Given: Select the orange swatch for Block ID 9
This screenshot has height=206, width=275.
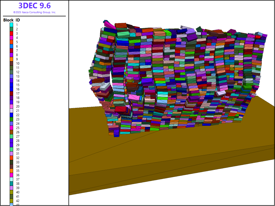Looking at the screenshot, I should click(x=12, y=59).
